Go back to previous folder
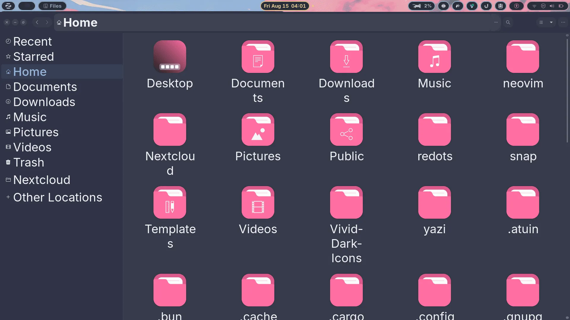The width and height of the screenshot is (570, 320). (x=37, y=23)
